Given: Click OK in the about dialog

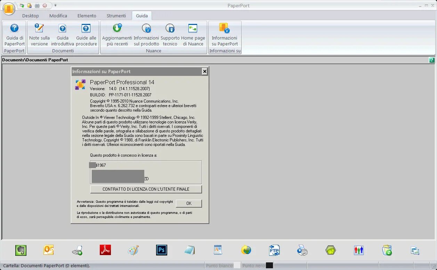Looking at the screenshot, I should pyautogui.click(x=189, y=203).
